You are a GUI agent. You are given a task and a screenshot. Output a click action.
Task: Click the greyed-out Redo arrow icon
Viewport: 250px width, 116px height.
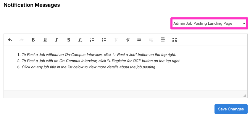(x=22, y=40)
